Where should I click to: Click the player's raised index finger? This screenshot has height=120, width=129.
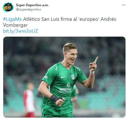(x=96, y=60)
